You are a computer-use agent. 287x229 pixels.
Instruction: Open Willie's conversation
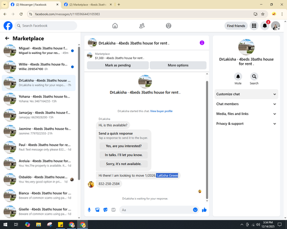click(x=39, y=67)
